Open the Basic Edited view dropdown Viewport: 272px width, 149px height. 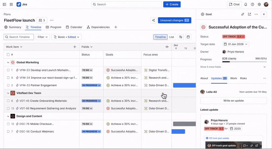66,37
